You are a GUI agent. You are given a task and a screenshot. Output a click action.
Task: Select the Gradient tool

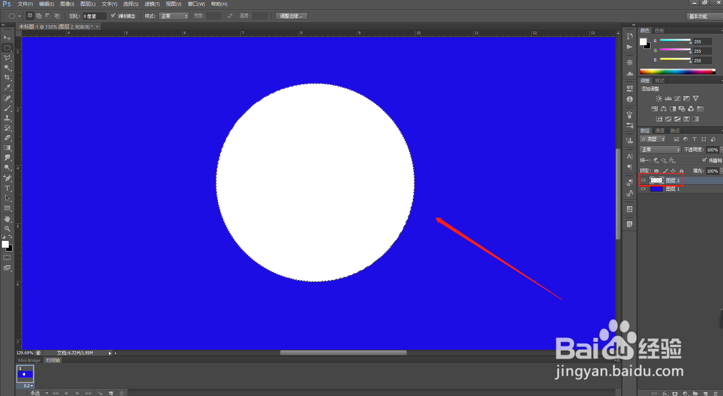tap(7, 148)
